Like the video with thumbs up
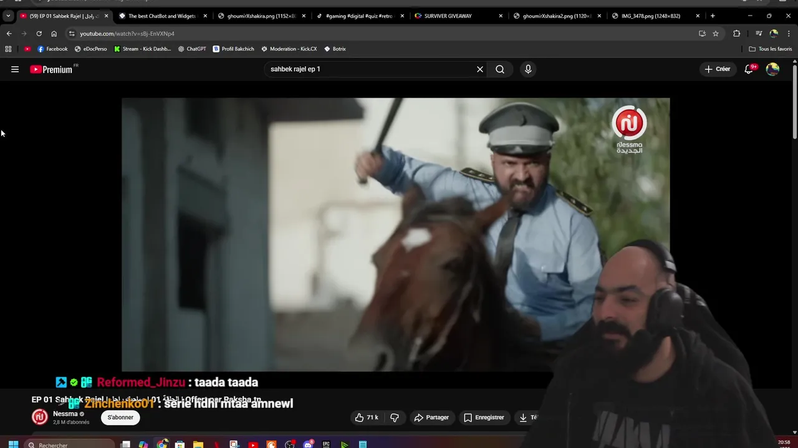The width and height of the screenshot is (798, 448). (x=367, y=418)
